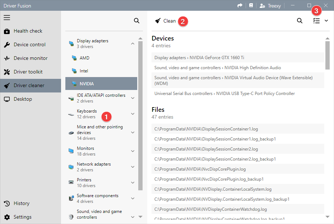Click the checklist selection icon
Screen dimensions: 334x224
tap(316, 21)
